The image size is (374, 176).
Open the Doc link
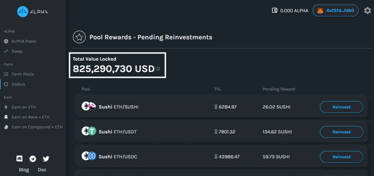pos(42,170)
